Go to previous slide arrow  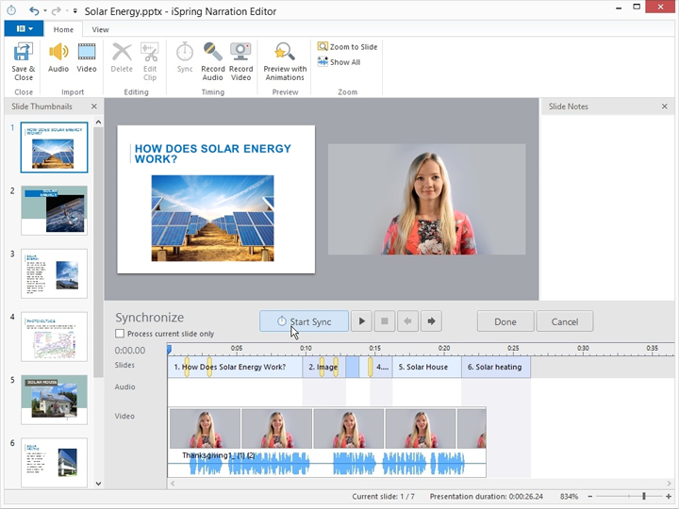click(407, 321)
